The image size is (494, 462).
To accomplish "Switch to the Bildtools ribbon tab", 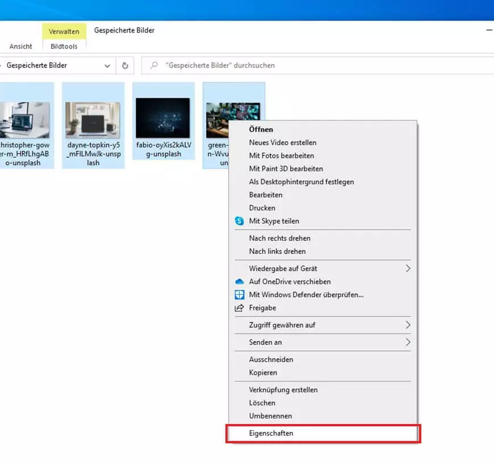I will (64, 46).
